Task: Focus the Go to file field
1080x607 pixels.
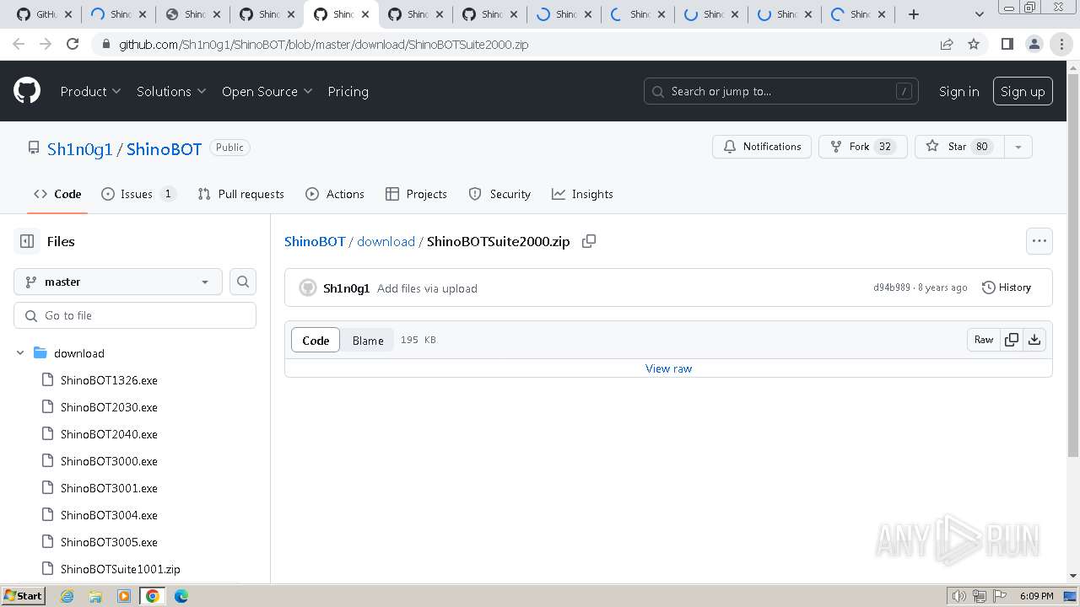Action: pos(135,315)
